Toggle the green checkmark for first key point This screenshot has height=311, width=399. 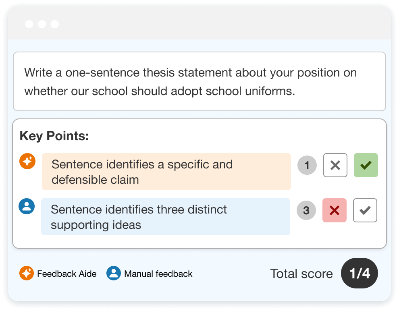[x=366, y=165]
